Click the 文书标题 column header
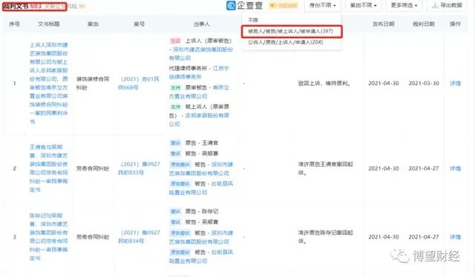The image size is (475, 277). pyautogui.click(x=49, y=24)
